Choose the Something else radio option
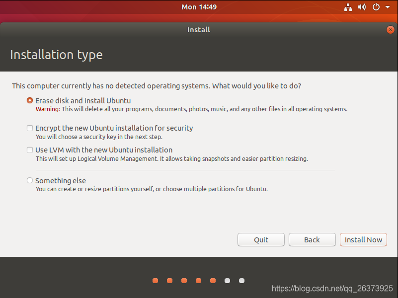Image resolution: width=398 pixels, height=298 pixels. 30,180
